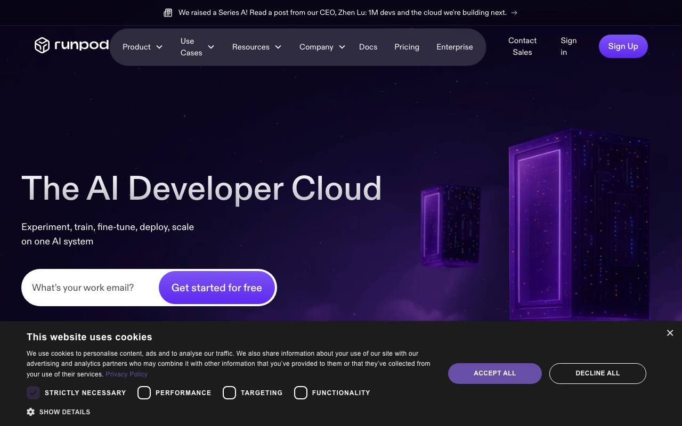Enable the Performance cookies checkbox

[x=144, y=392]
